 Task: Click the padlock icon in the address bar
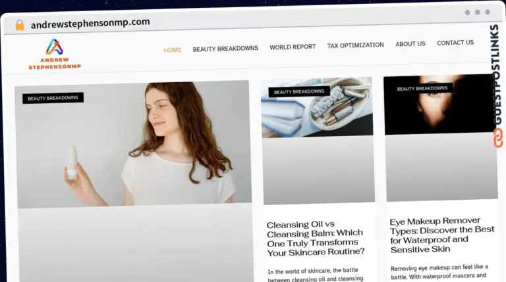(20, 25)
